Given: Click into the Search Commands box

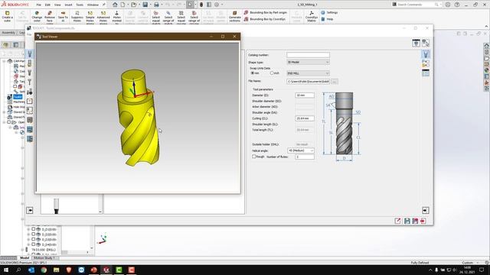Looking at the screenshot, I should (415, 5).
